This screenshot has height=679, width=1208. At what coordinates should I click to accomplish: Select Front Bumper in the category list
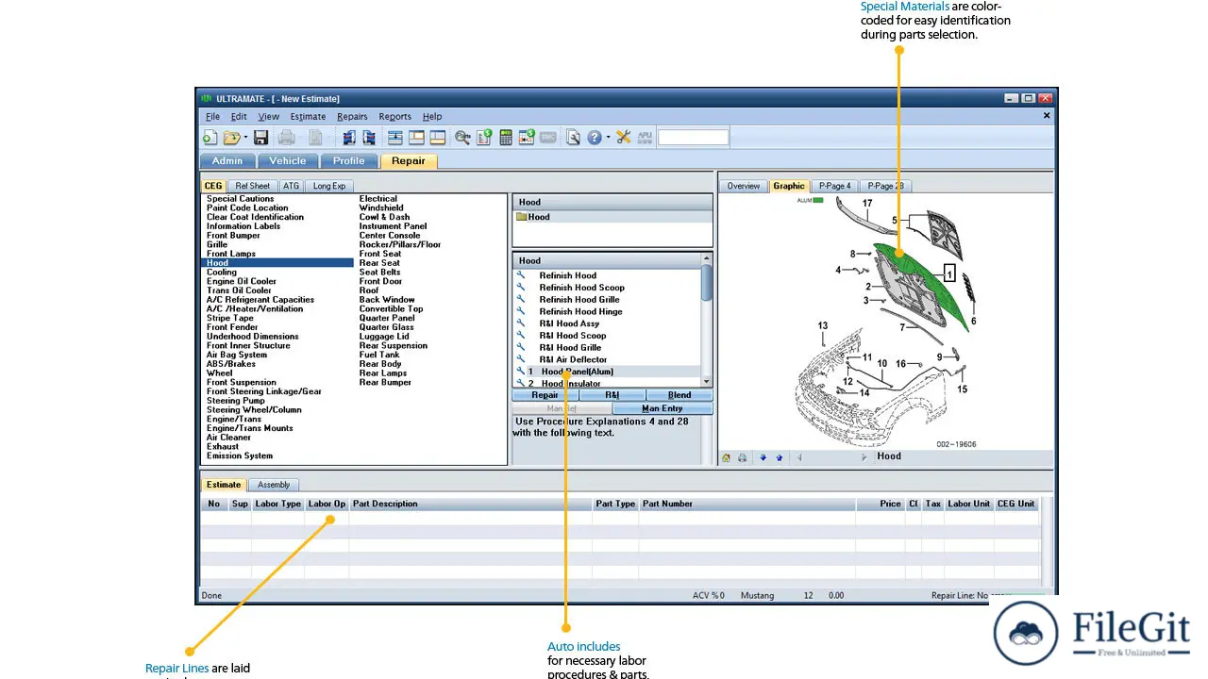click(233, 236)
